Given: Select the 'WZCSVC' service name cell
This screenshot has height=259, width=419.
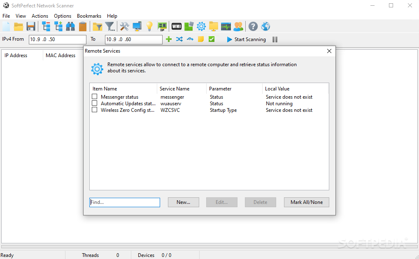Looking at the screenshot, I should click(x=170, y=110).
